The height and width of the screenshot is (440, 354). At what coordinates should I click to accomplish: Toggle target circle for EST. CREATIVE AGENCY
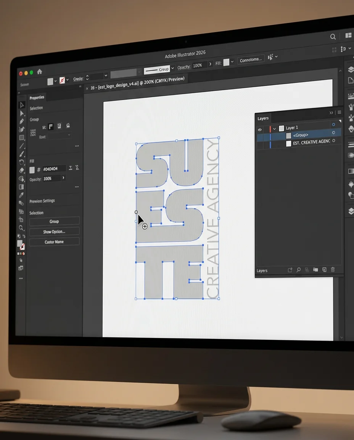click(334, 141)
